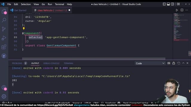Viewport: 191px width, 107px height.
Task: Click the @Component decorator text
Action: click(30, 33)
